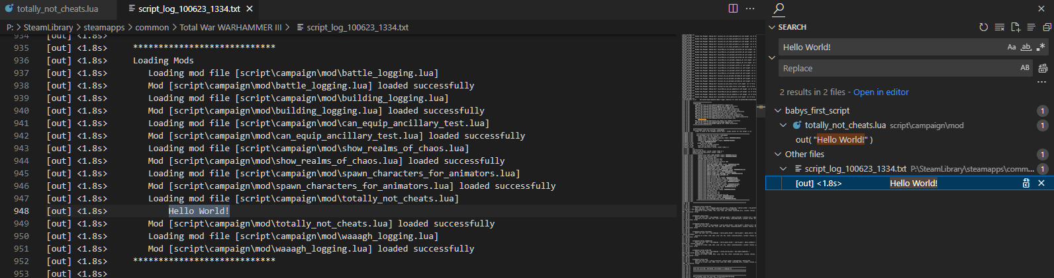1054x278 pixels.
Task: Collapse all search results icon
Action: (x=1047, y=27)
